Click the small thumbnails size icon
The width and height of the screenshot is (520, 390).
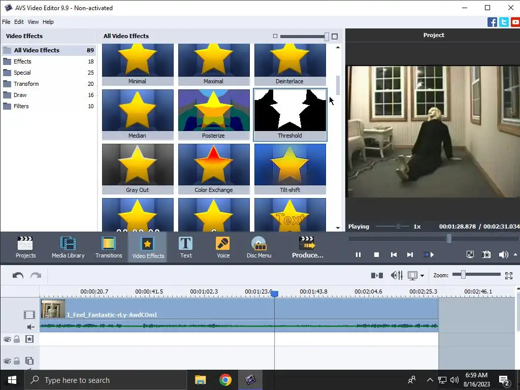pyautogui.click(x=275, y=36)
